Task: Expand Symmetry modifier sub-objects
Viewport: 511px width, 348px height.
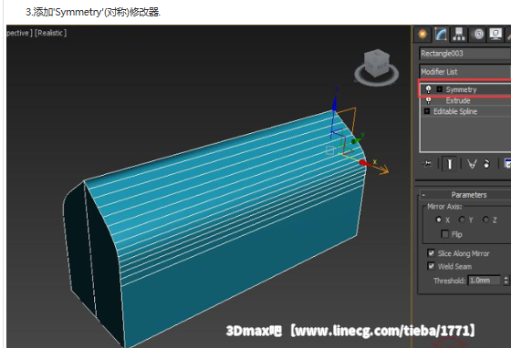Action: [440, 89]
